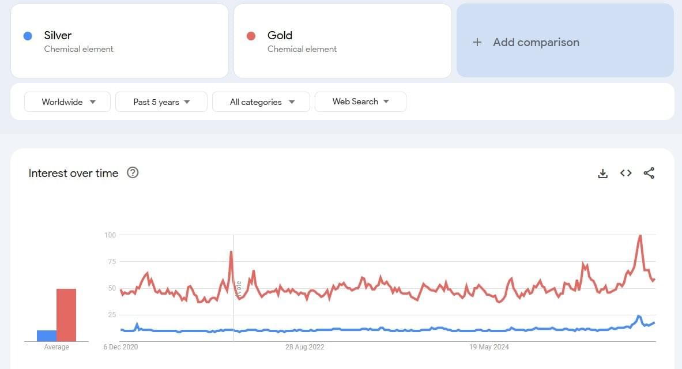Click the Interest over time heading

pos(73,173)
